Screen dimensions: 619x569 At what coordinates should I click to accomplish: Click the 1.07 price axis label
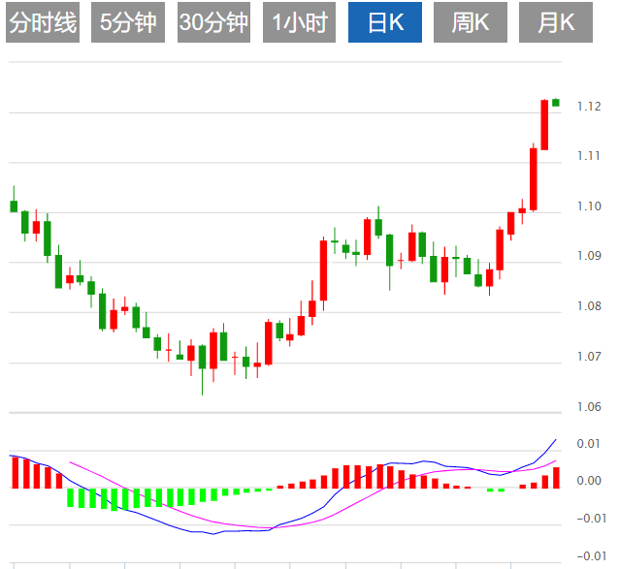[x=589, y=356]
